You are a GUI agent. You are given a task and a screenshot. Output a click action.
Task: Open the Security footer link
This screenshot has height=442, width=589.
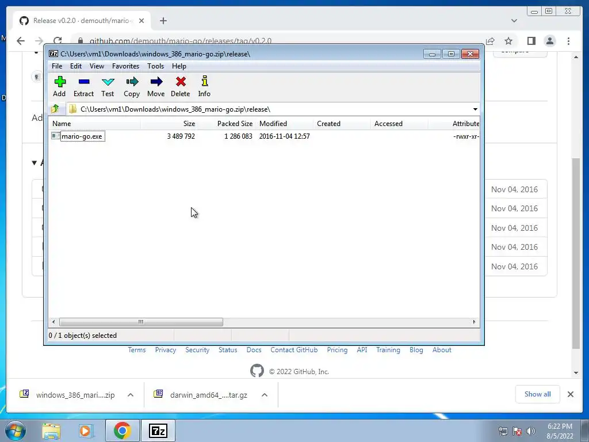tap(197, 350)
